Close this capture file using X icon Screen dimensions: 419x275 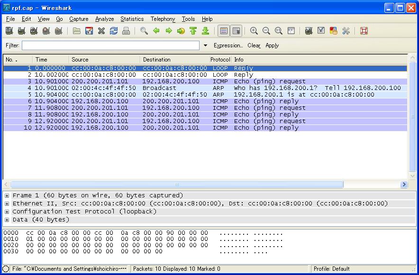(x=101, y=31)
